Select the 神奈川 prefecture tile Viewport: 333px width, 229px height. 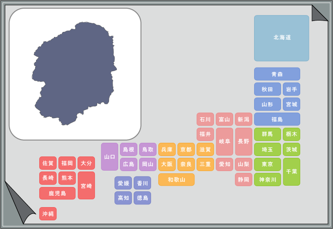tap(267, 179)
